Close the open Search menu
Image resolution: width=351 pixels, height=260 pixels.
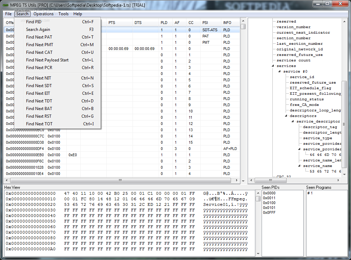pyautogui.click(x=22, y=14)
